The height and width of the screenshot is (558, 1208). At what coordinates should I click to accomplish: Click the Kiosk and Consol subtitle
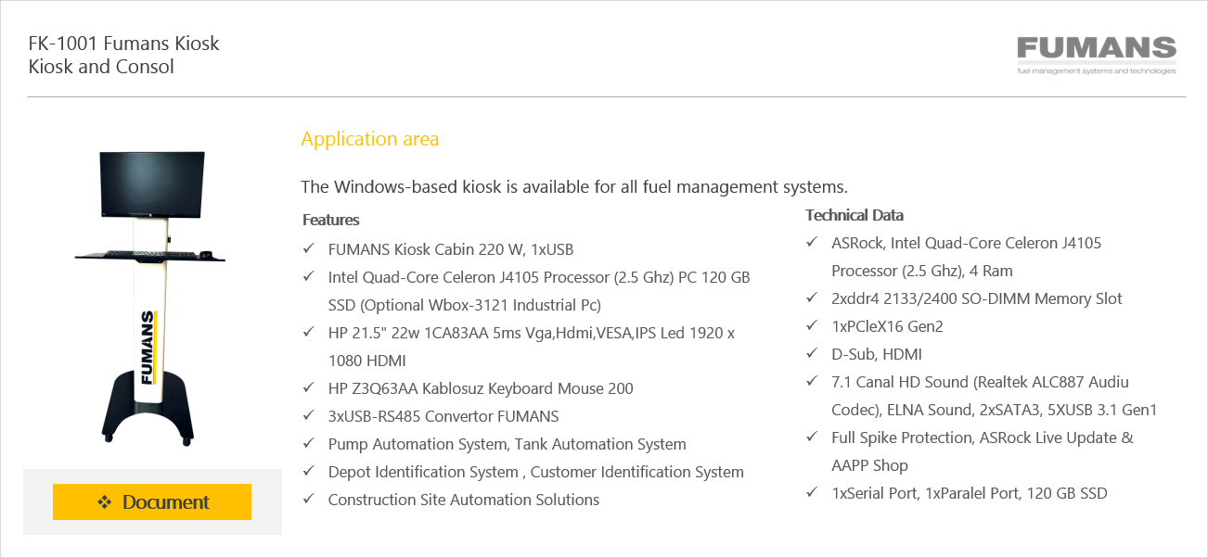pos(101,67)
